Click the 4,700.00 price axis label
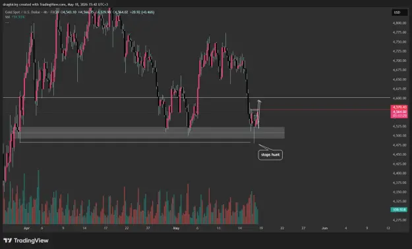The width and height of the screenshot is (412, 249). click(x=399, y=60)
